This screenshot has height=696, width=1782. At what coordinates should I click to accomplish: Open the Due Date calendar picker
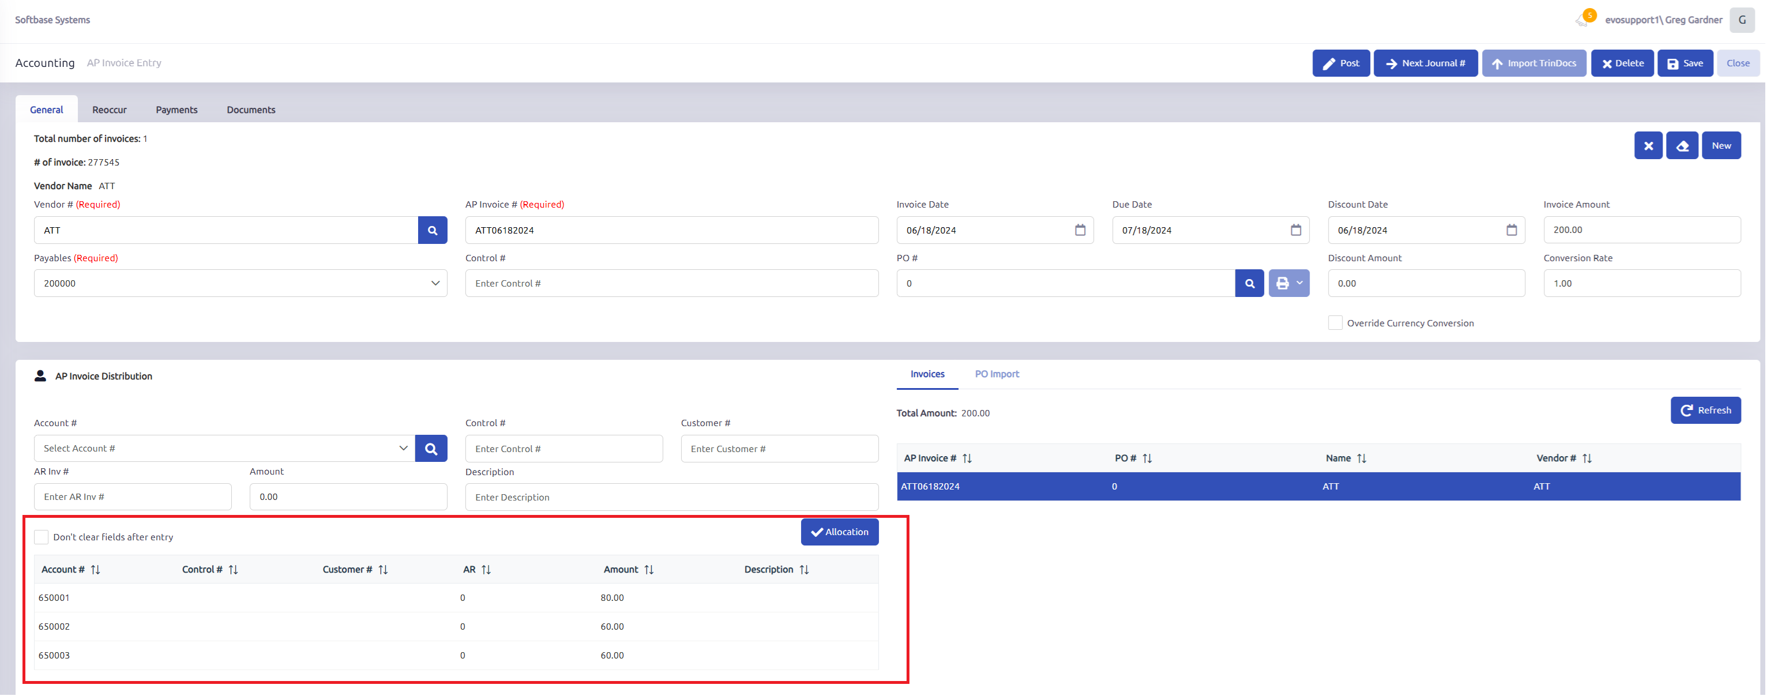coord(1296,231)
